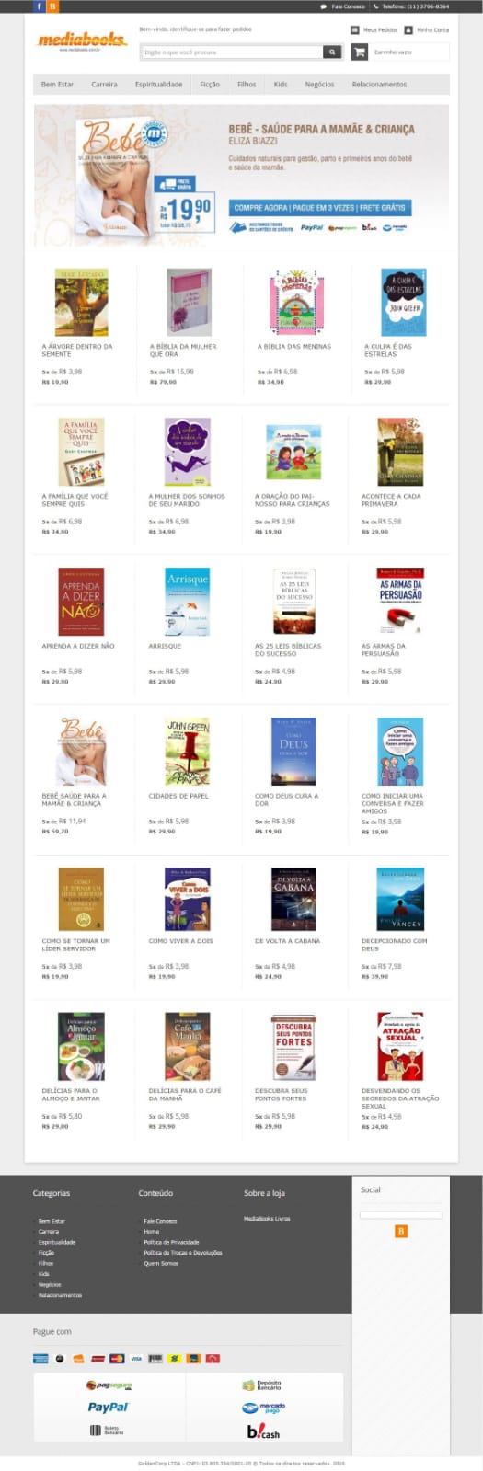Click the Meus Pedidos icon
This screenshot has width=483, height=1471.
pyautogui.click(x=355, y=30)
